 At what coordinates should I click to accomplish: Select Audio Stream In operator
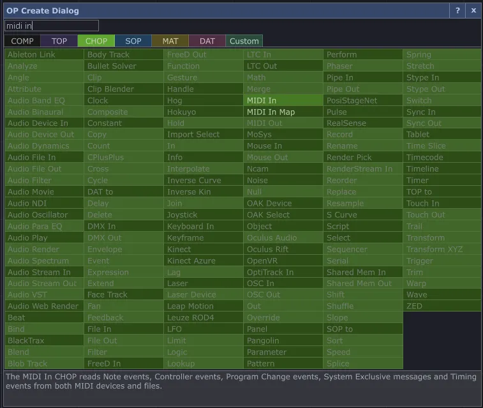[44, 273]
